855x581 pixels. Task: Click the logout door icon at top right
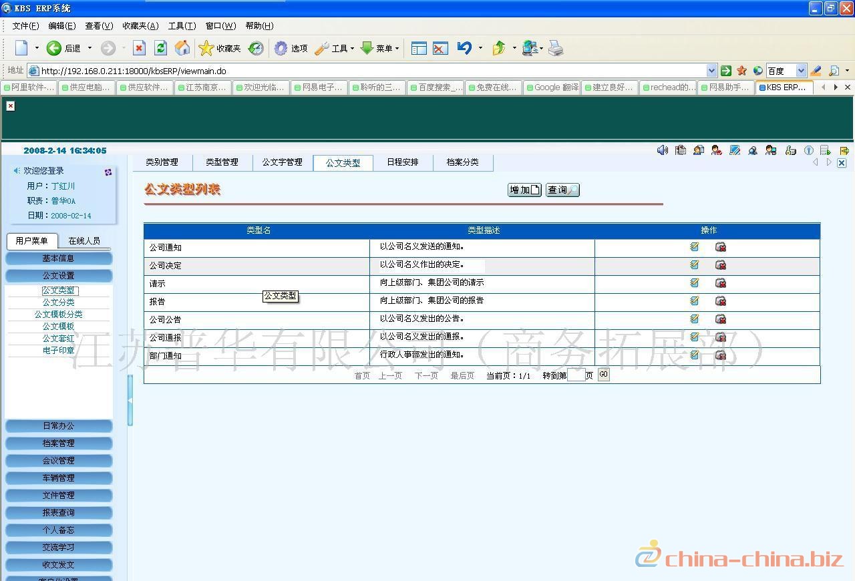(x=844, y=150)
